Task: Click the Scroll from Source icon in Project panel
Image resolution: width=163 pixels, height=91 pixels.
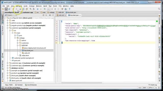Action: [44, 15]
